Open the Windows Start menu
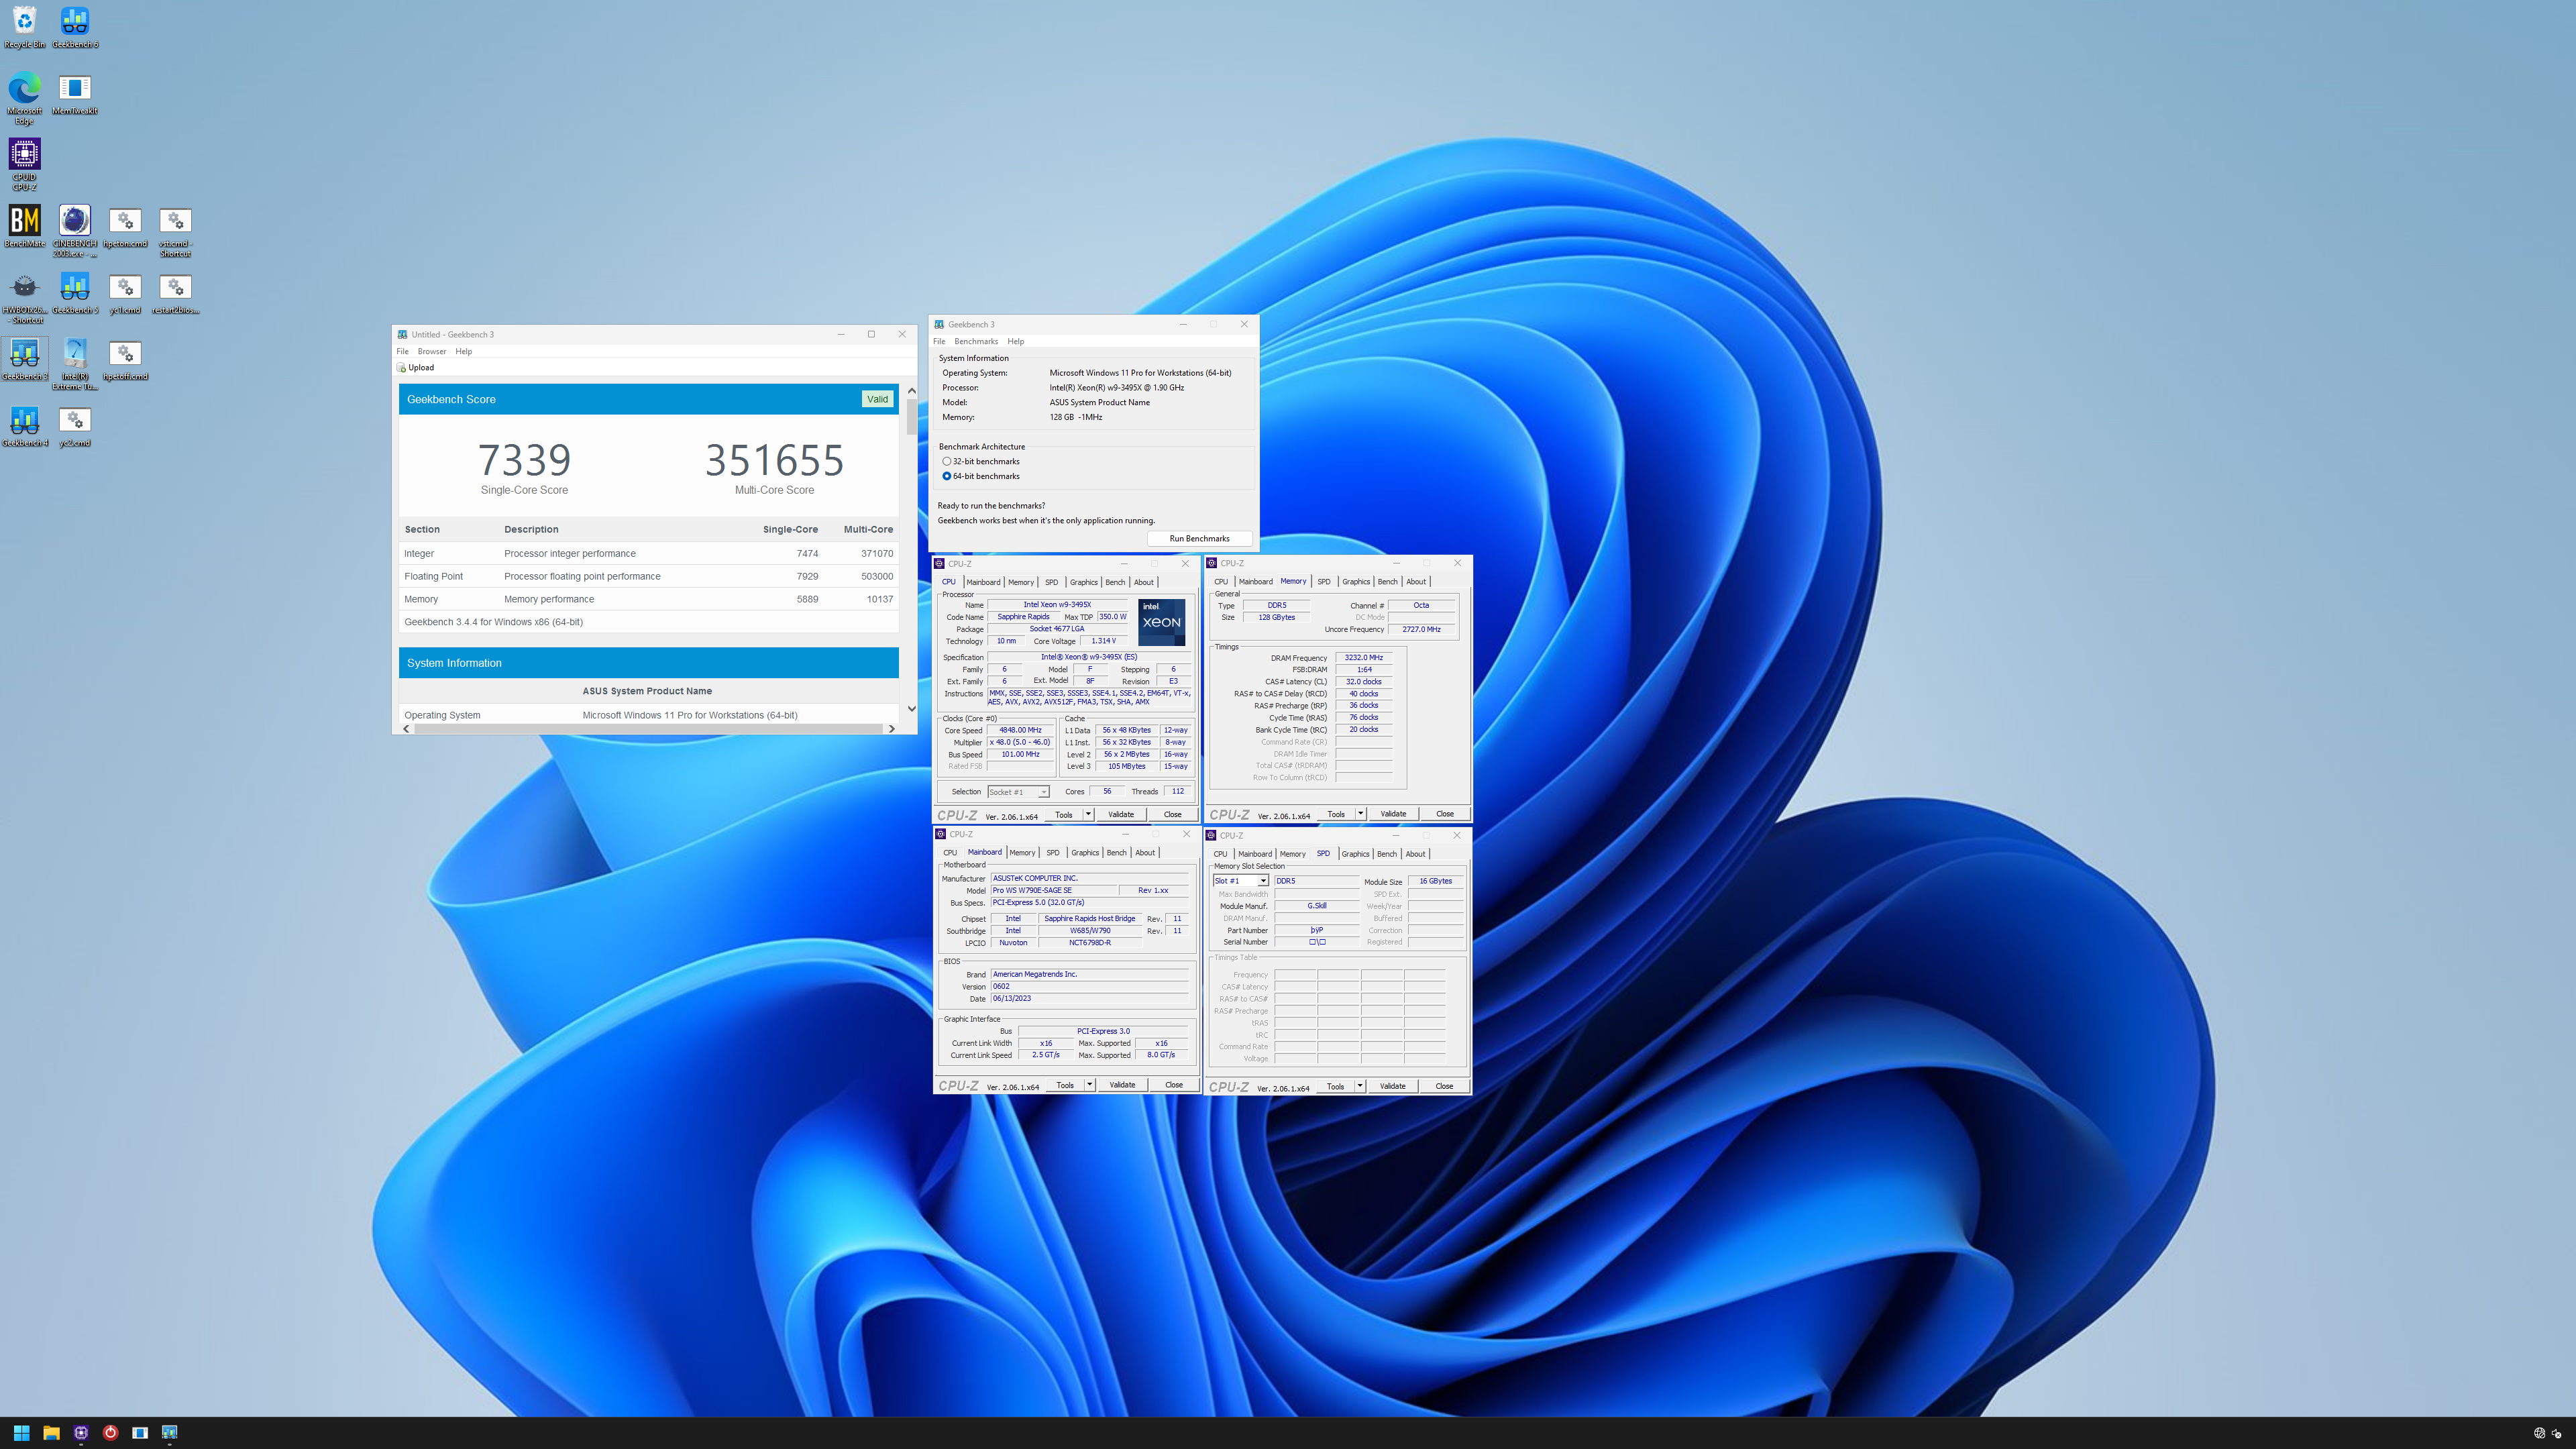 coord(21,1432)
